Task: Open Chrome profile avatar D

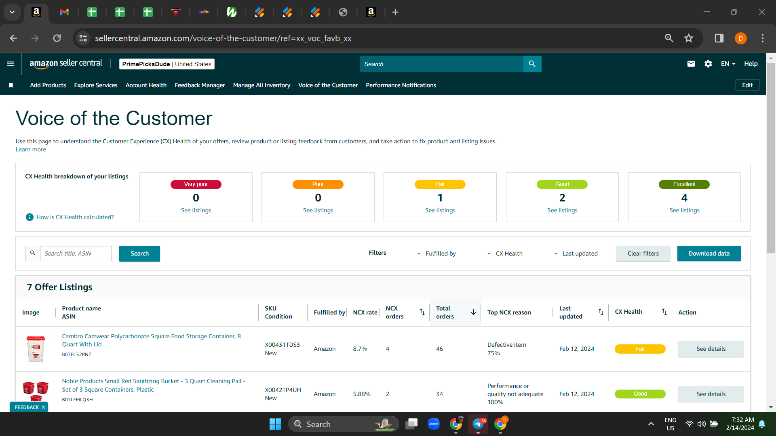Action: pyautogui.click(x=741, y=38)
